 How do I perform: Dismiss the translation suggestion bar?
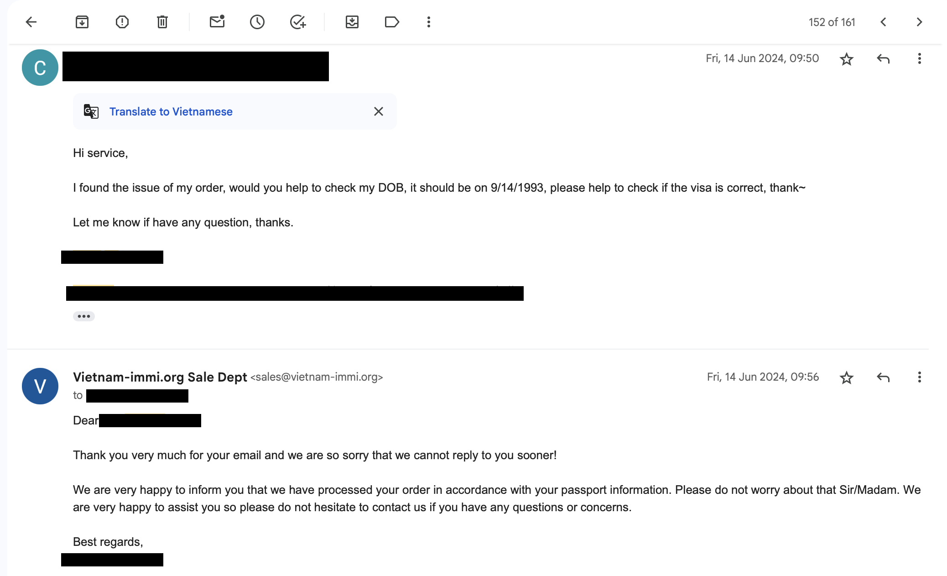coord(379,112)
